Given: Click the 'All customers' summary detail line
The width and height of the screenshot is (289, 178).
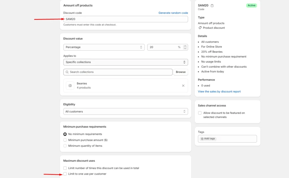Looking at the screenshot, I should pyautogui.click(x=210, y=42).
